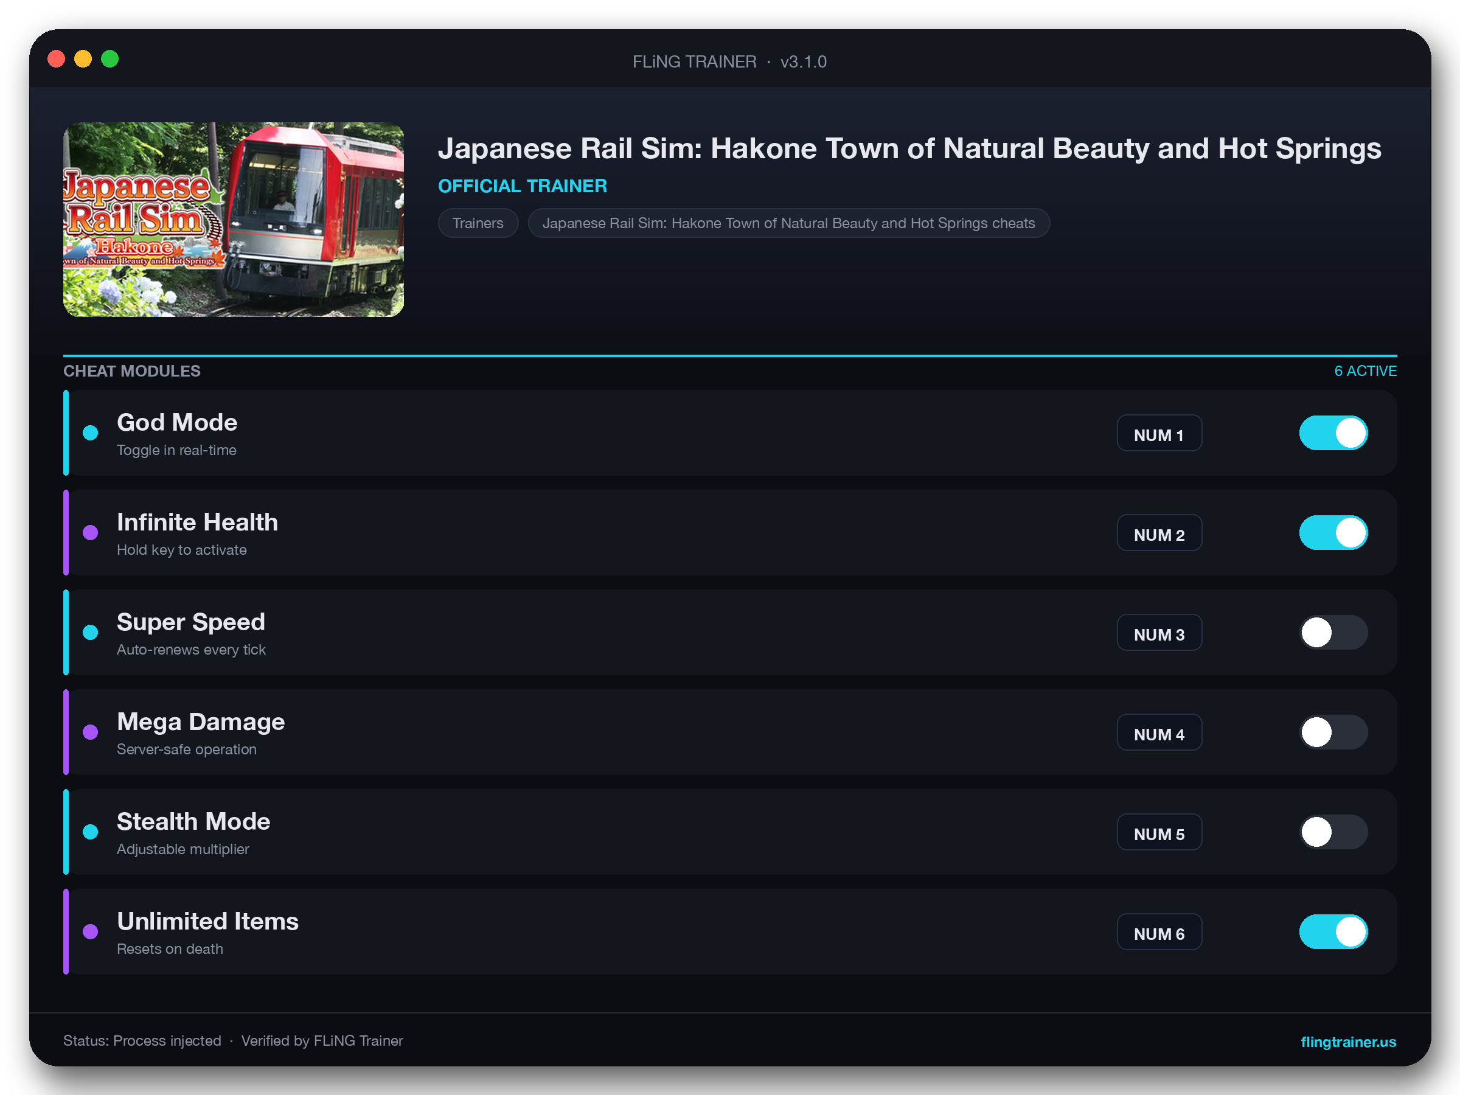The image size is (1460, 1095).
Task: Click 'Verified by FLiNG Trainer' footer text
Action: coord(322,1041)
